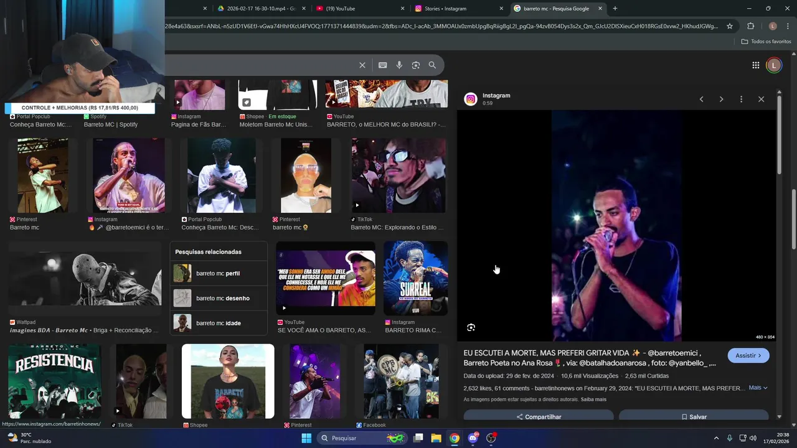This screenshot has width=797, height=448.
Task: Click the preview panel vertical scrollbar
Action: [779, 135]
